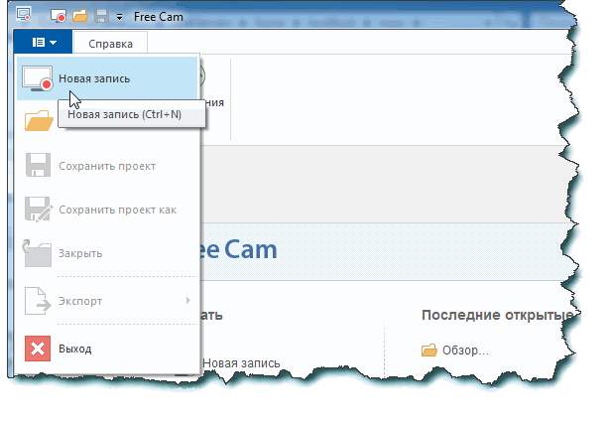The image size is (611, 423).
Task: Click the red X icon beside Выход
Action: (x=38, y=349)
